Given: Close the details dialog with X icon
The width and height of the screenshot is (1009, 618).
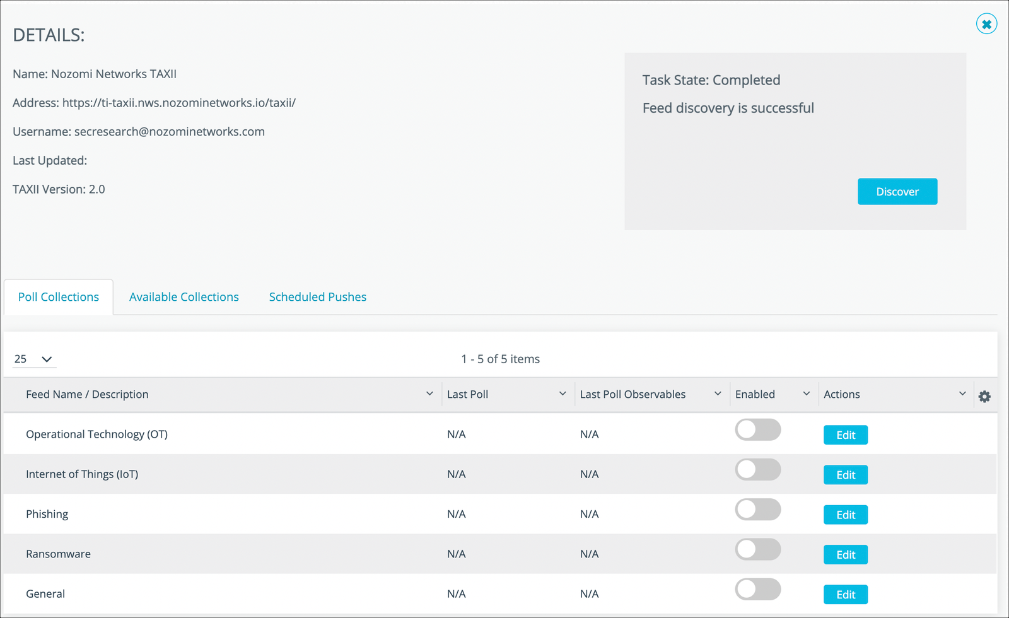Looking at the screenshot, I should 986,24.
